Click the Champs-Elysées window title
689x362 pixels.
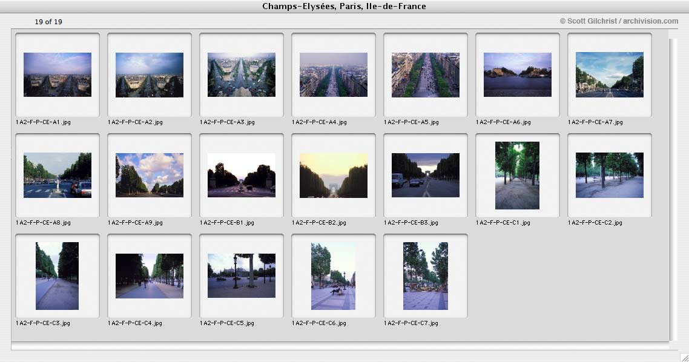tap(344, 6)
